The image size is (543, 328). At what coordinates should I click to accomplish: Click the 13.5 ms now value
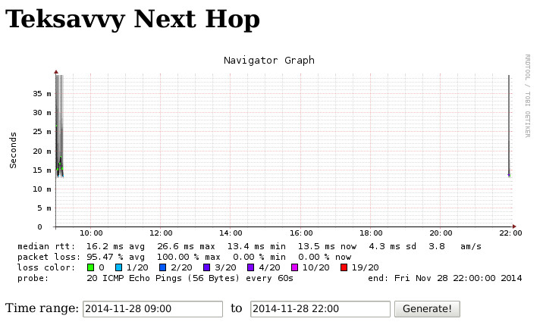pyautogui.click(x=328, y=246)
